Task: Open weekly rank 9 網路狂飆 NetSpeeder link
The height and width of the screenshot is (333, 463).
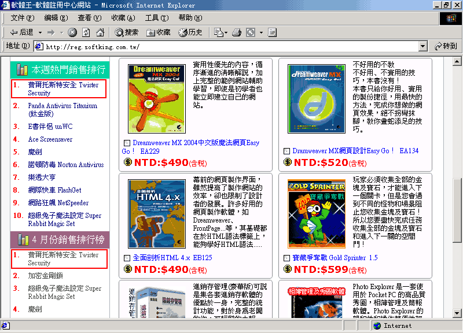Action: coord(58,202)
